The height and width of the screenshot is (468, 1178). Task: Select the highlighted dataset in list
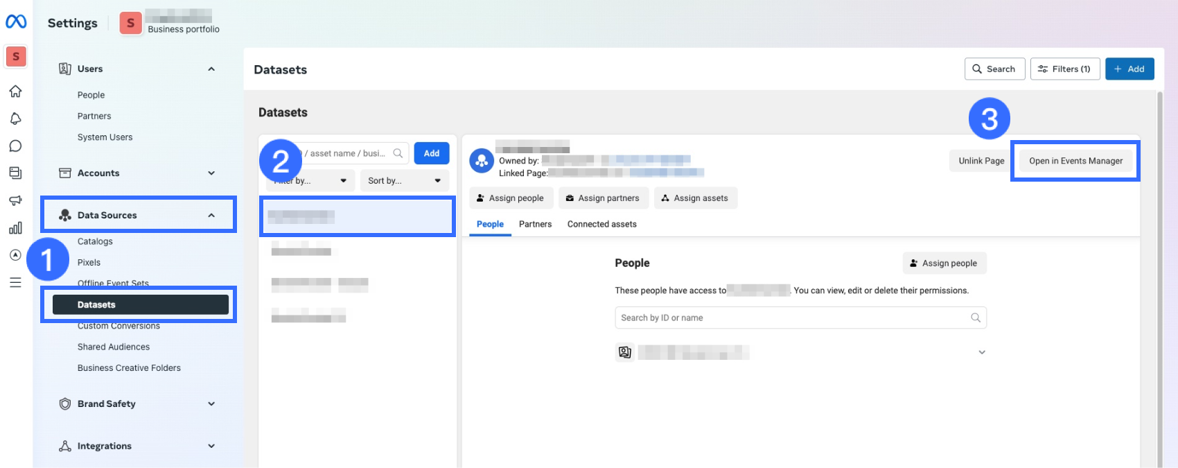(x=357, y=216)
